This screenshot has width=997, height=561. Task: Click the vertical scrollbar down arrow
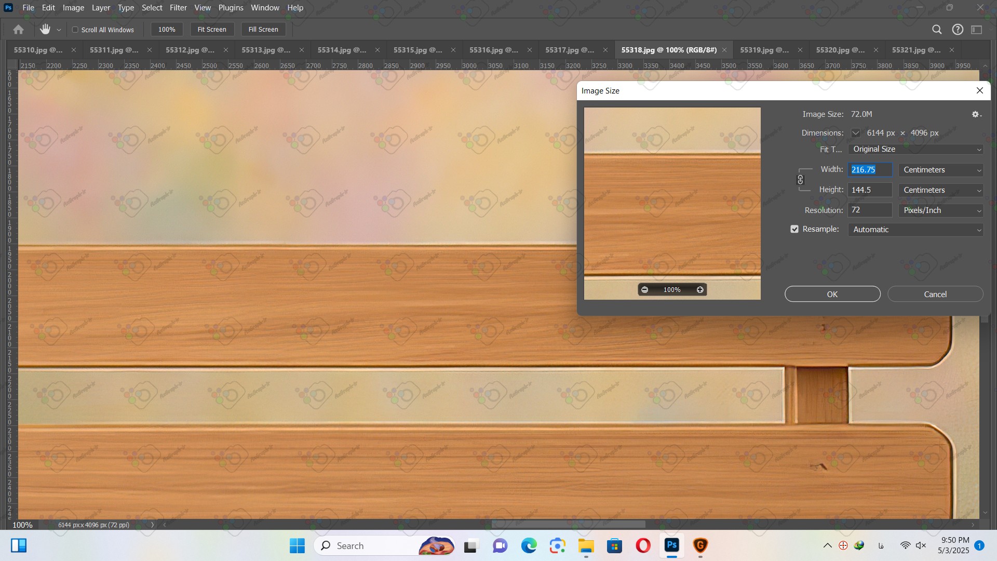(x=985, y=513)
